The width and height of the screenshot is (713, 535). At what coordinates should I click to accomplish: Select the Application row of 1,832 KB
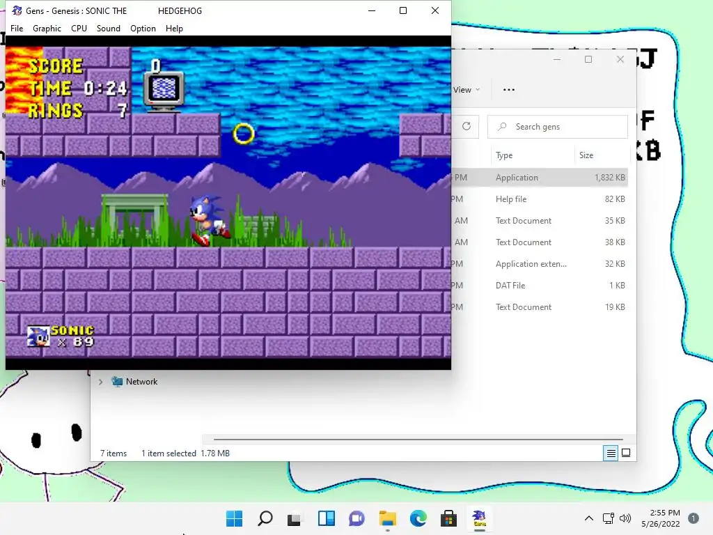(540, 178)
